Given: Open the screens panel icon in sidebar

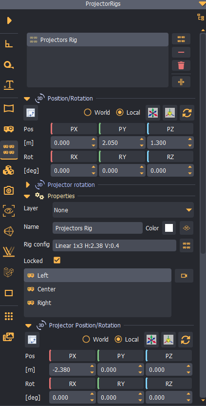Looking at the screenshot, I should pyautogui.click(x=9, y=108).
